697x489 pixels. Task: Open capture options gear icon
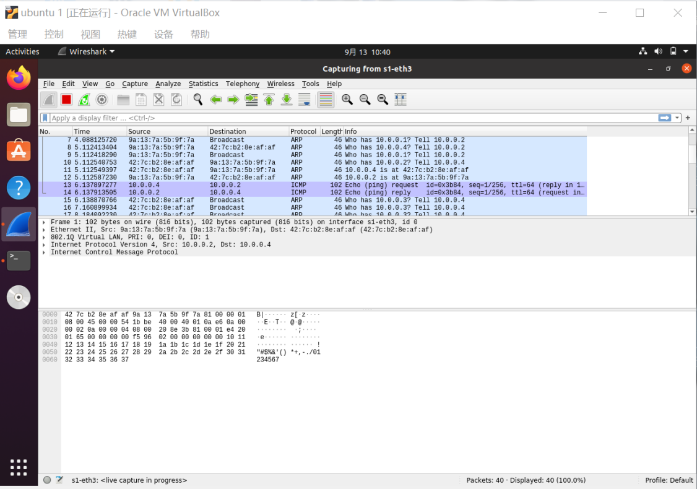102,100
